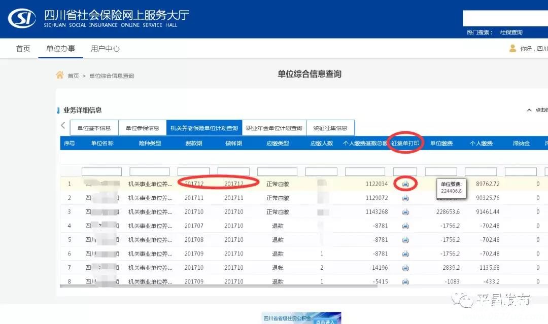Click the filter field under 做帐期
The image size is (548, 324).
(233, 171)
